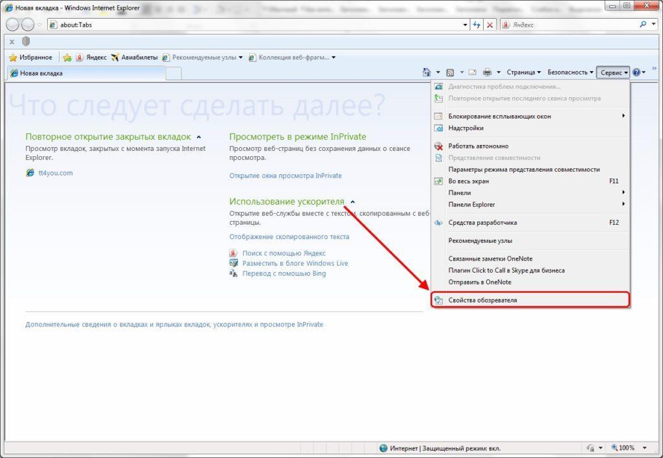The image size is (663, 458).
Task: Open the Страница menu
Action: (x=523, y=73)
